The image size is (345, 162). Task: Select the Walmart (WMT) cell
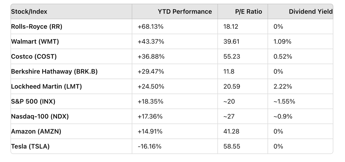pos(35,42)
